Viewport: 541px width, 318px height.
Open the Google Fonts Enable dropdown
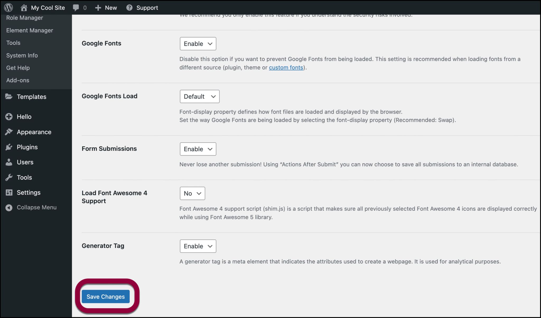pos(198,44)
